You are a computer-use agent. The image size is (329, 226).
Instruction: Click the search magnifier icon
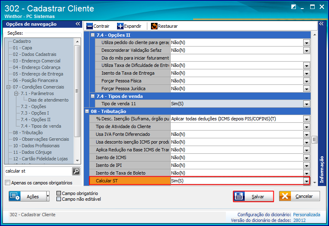tap(76, 171)
